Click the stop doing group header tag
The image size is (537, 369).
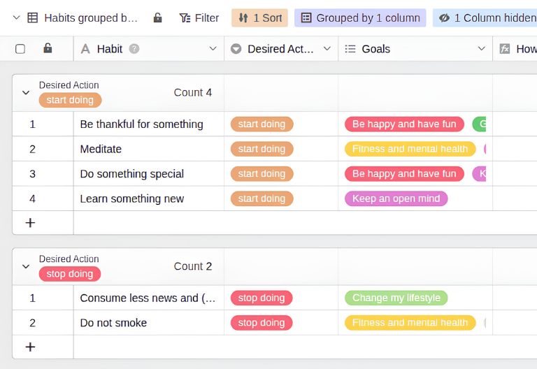click(x=70, y=274)
